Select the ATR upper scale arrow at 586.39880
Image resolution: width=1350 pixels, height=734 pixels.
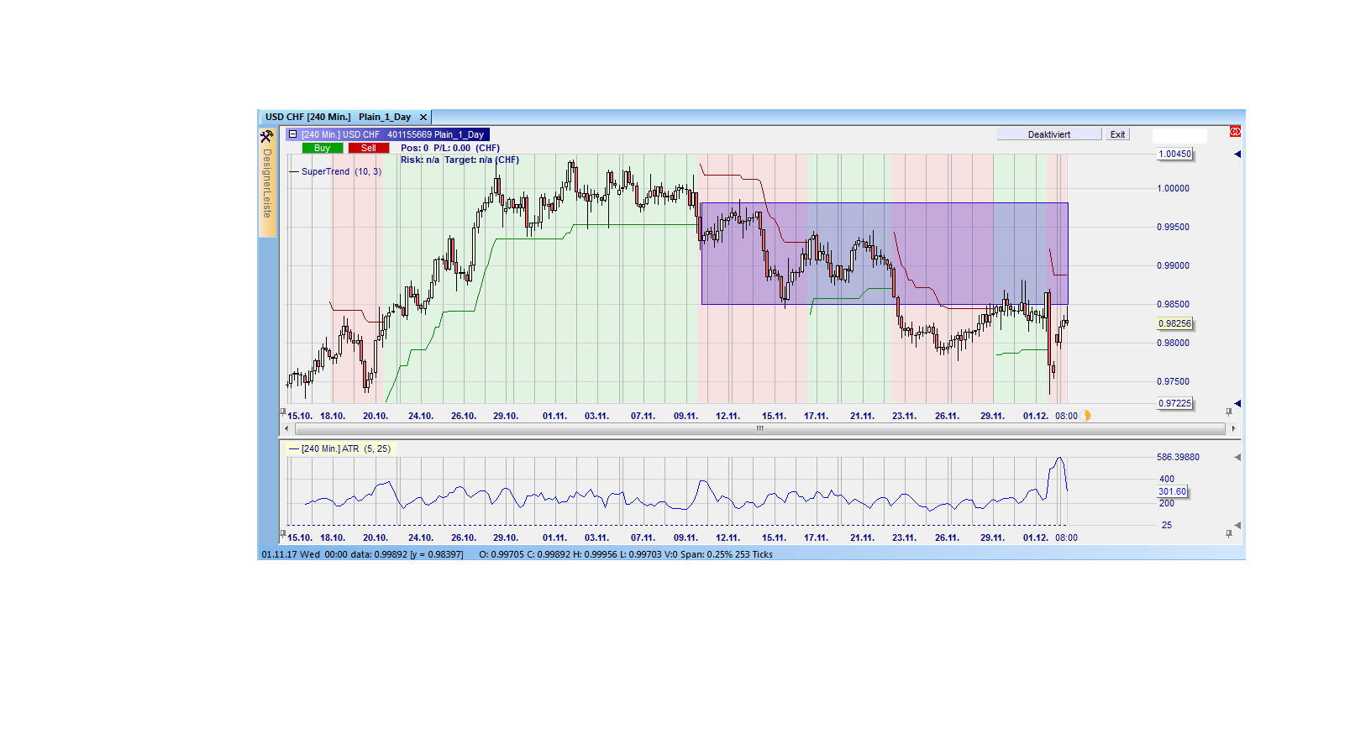pyautogui.click(x=1237, y=457)
